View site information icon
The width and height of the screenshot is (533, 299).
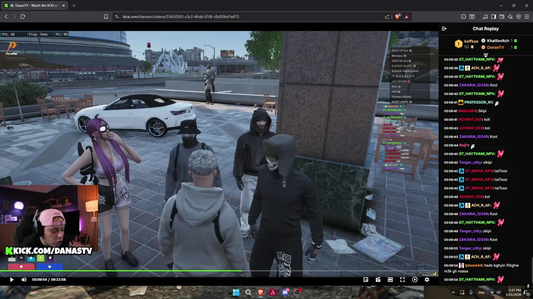click(117, 17)
